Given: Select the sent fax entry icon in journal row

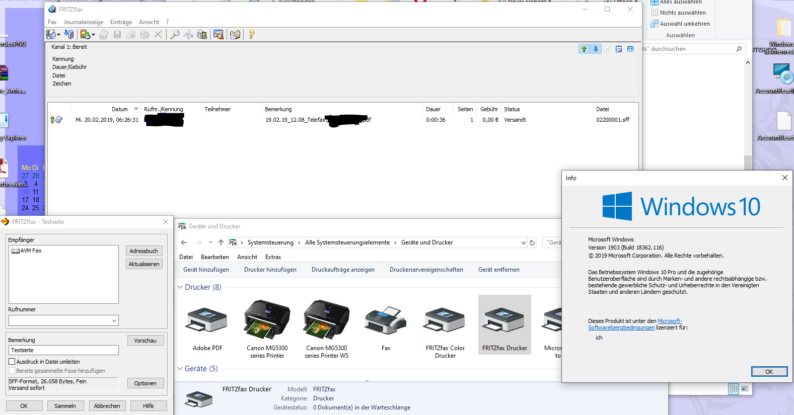Looking at the screenshot, I should coord(56,120).
